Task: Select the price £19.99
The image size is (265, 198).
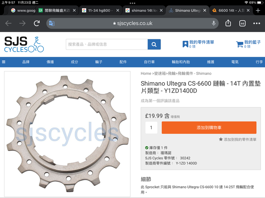Action: (154, 116)
